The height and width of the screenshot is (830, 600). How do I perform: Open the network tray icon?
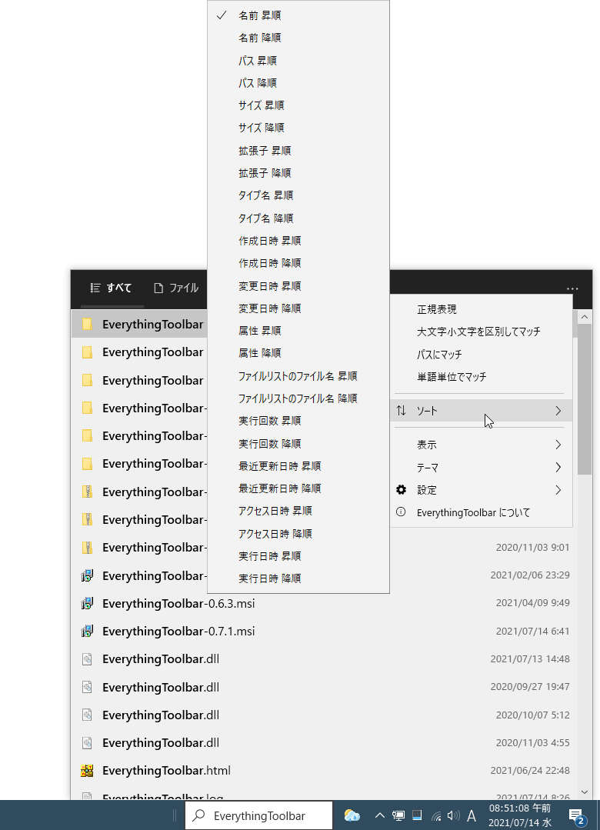tap(436, 815)
